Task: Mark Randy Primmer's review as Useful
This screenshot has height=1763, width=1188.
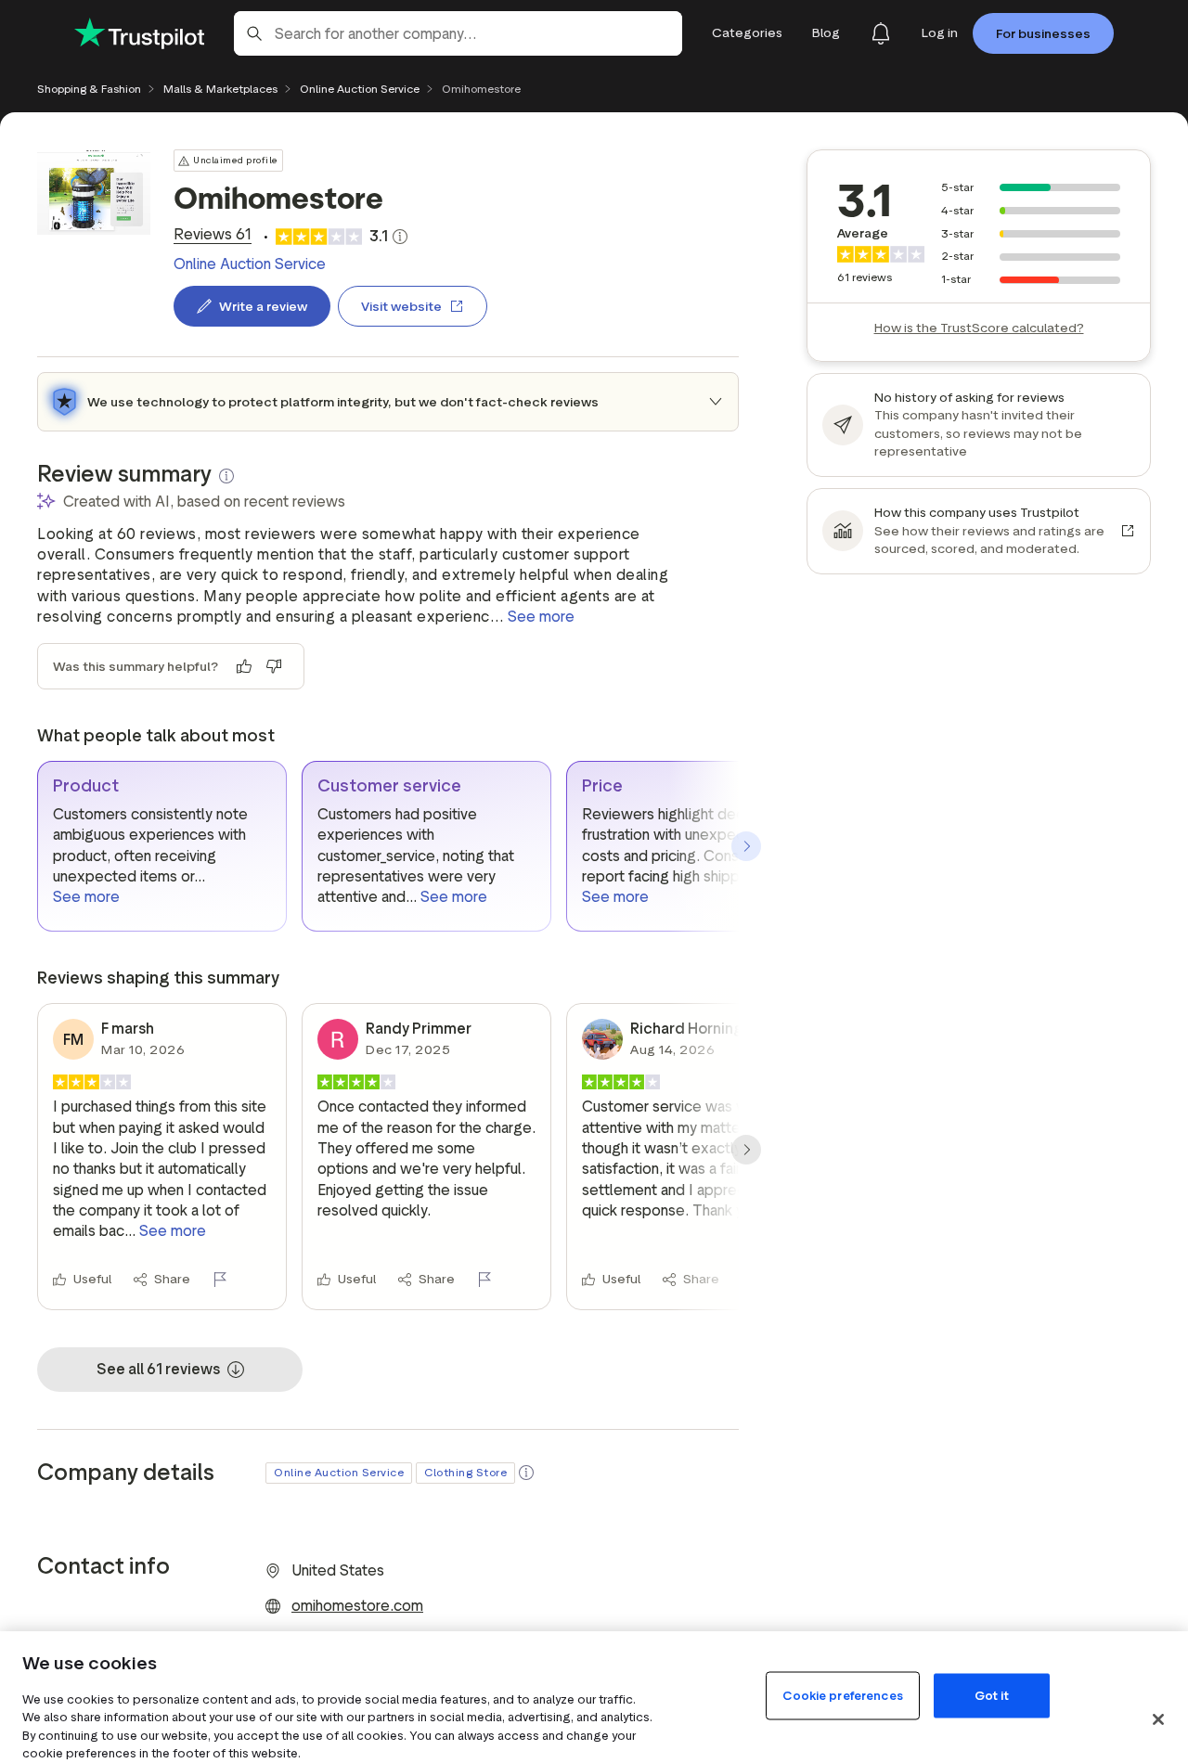Action: [347, 1280]
